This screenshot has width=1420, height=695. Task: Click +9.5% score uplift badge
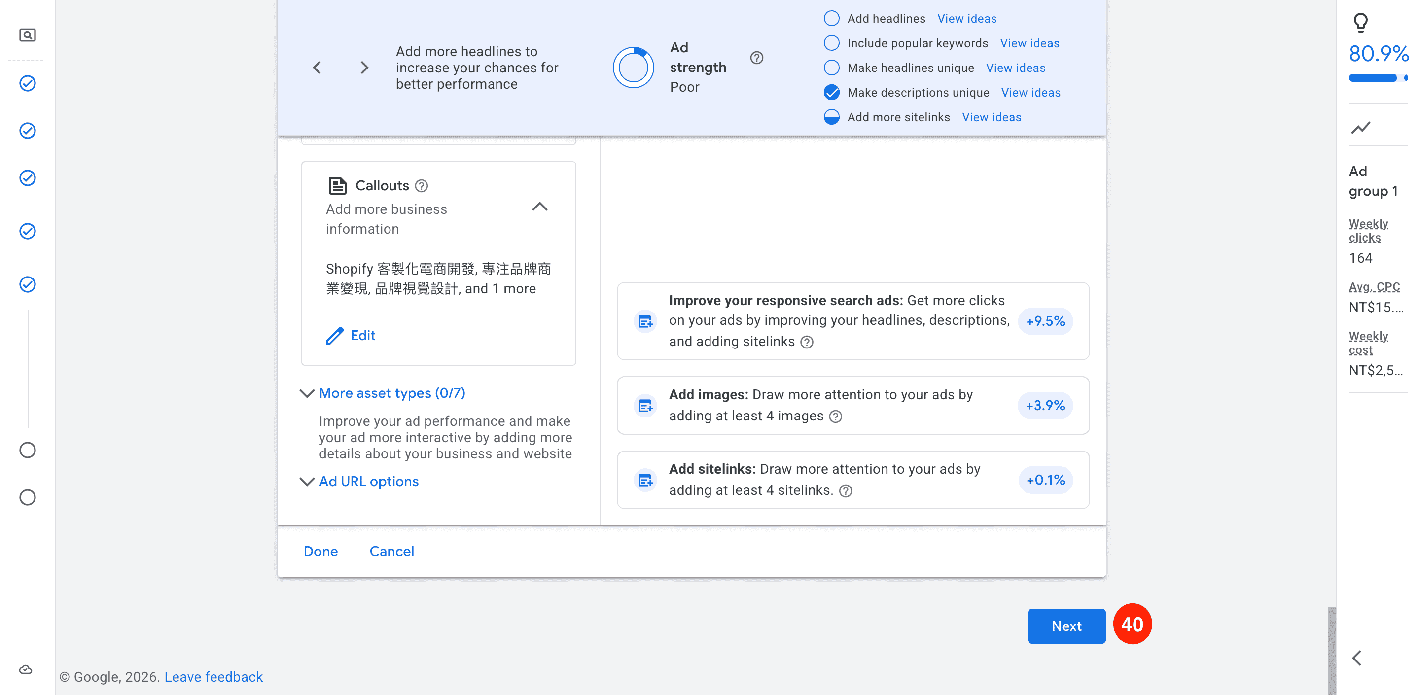click(x=1045, y=321)
